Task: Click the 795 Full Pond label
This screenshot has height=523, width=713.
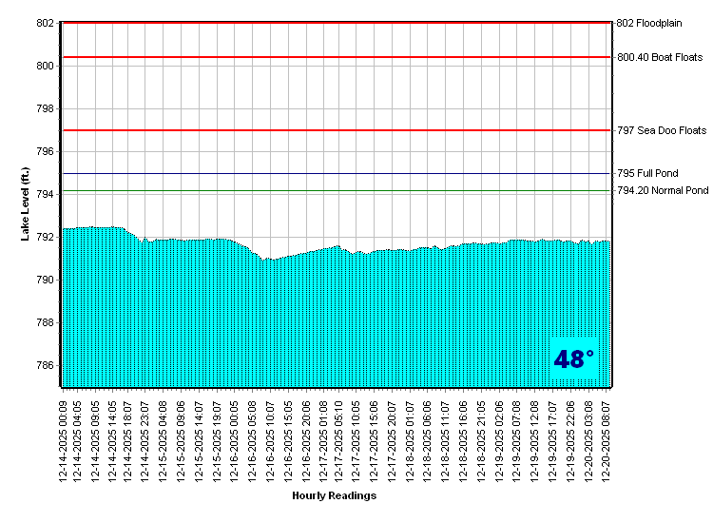Action: [x=647, y=174]
